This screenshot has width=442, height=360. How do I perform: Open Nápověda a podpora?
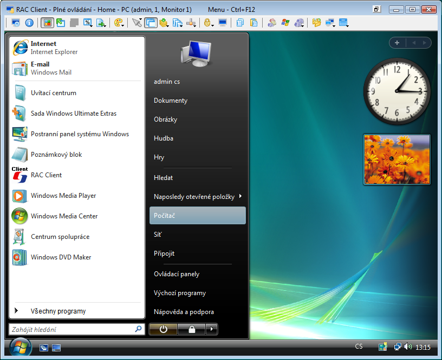(197, 312)
